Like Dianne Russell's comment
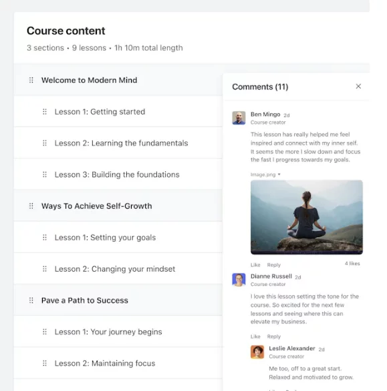 pyautogui.click(x=255, y=336)
